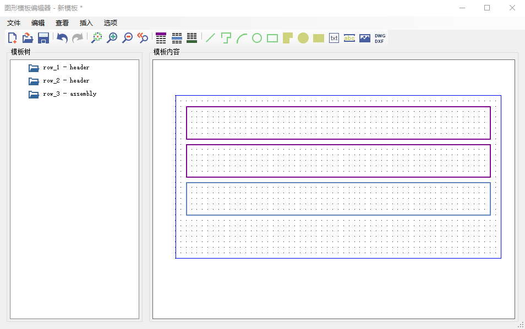Insert an abc value field
The image size is (525, 329).
click(349, 38)
